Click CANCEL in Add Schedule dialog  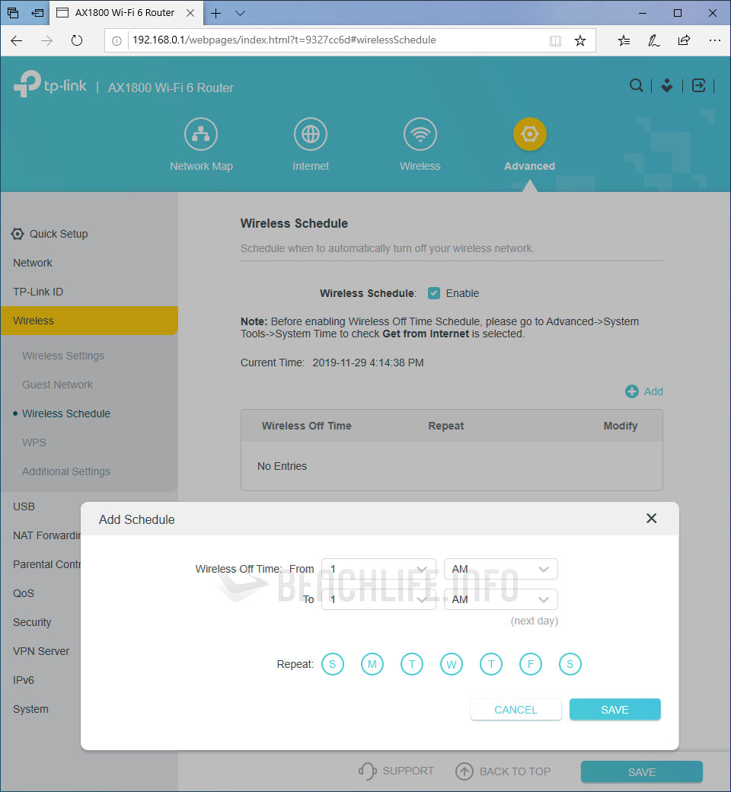pos(516,710)
